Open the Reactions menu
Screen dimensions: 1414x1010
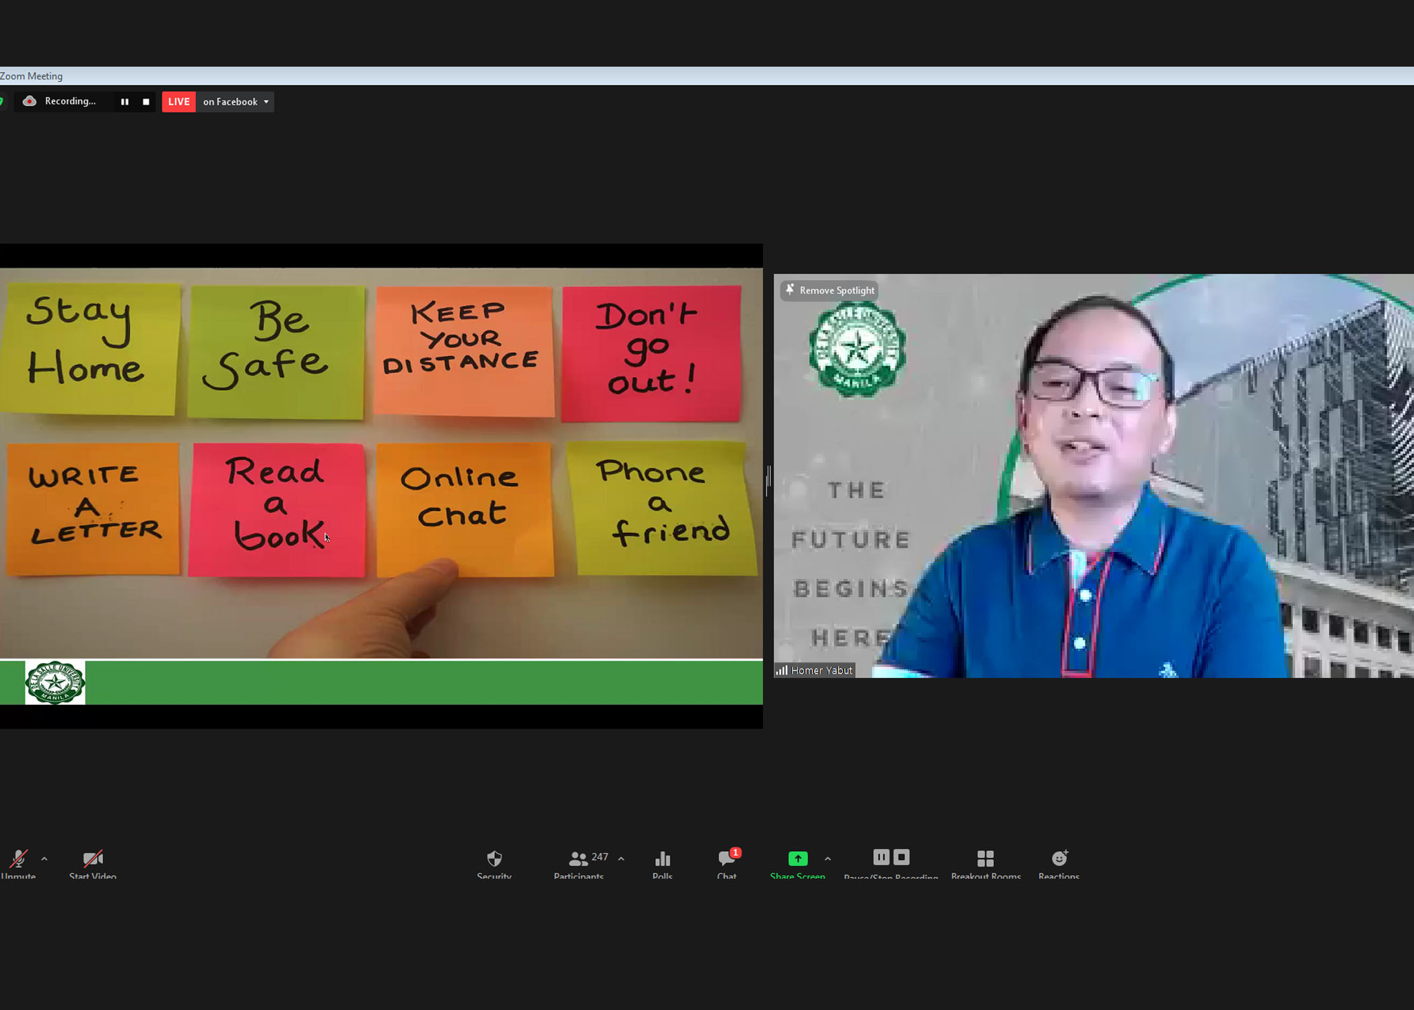tap(1058, 858)
